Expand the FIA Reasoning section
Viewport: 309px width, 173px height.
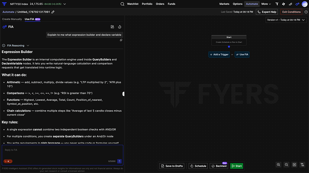click(x=16, y=45)
